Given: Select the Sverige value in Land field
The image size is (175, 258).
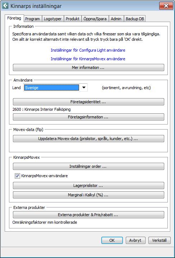Looking at the screenshot, I should coord(51,88).
